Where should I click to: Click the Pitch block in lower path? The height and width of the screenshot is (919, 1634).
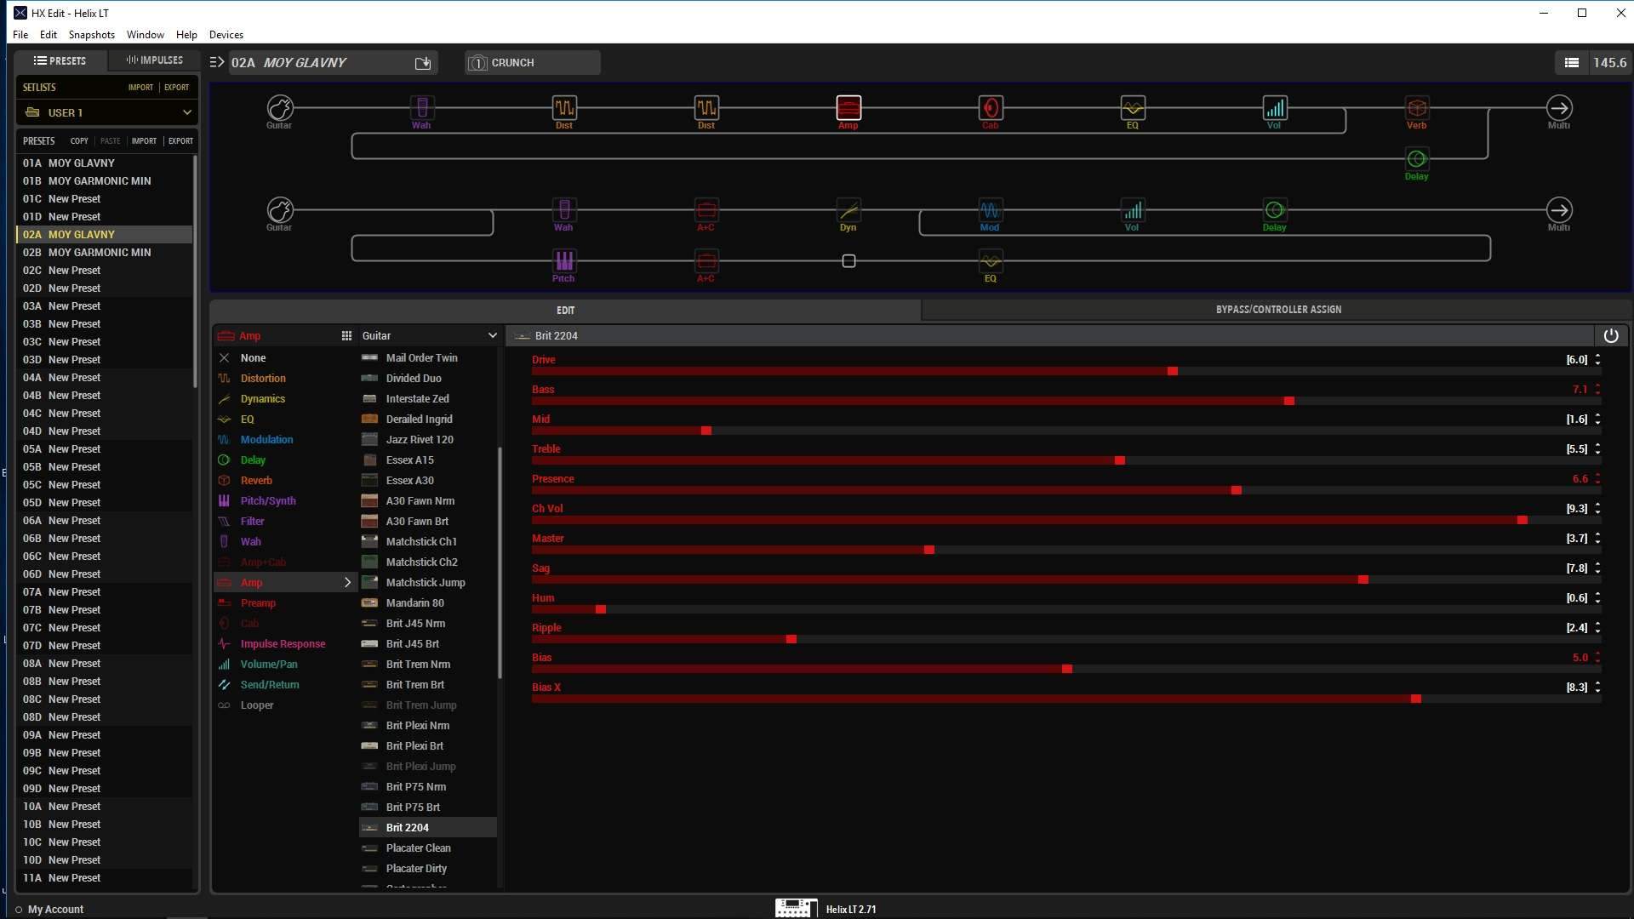coord(563,261)
